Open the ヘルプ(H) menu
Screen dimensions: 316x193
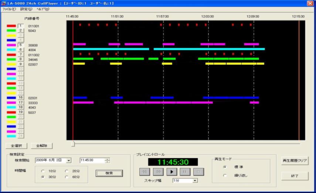click(x=43, y=9)
